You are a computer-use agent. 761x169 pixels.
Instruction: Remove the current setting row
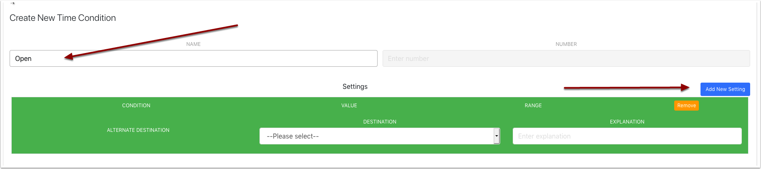[x=686, y=106]
